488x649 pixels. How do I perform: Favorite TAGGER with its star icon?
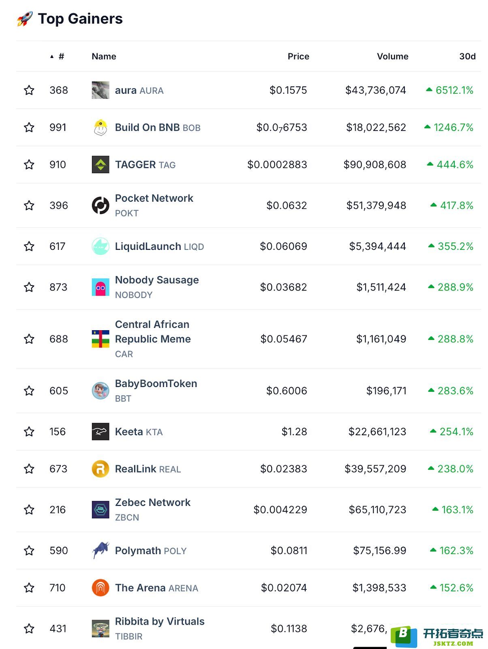pyautogui.click(x=29, y=165)
